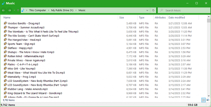The image size is (211, 107).
Task: Select The Wombats file name text
Action: (x=43, y=32)
